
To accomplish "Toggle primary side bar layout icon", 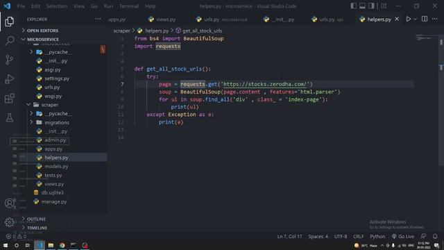I will [x=353, y=6].
